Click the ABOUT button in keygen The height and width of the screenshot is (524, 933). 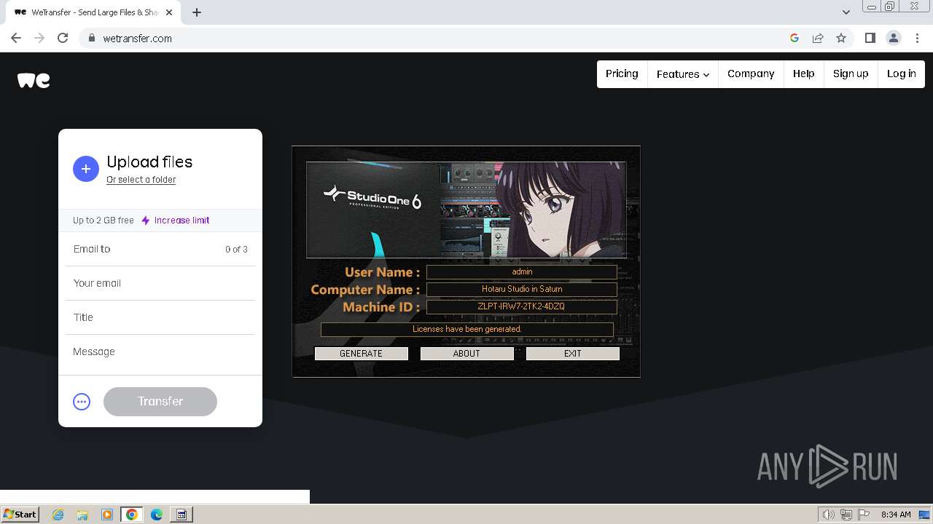pos(466,354)
